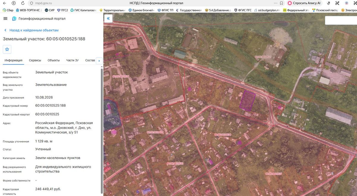Reload the page with the refresh icon
357x196 pixels.
tap(23, 3)
